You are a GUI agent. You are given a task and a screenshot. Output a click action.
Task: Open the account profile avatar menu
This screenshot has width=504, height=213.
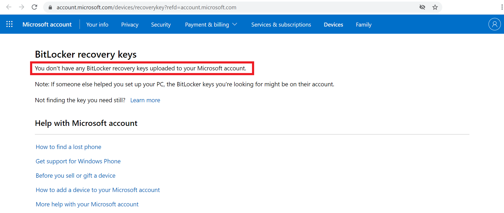(x=494, y=24)
